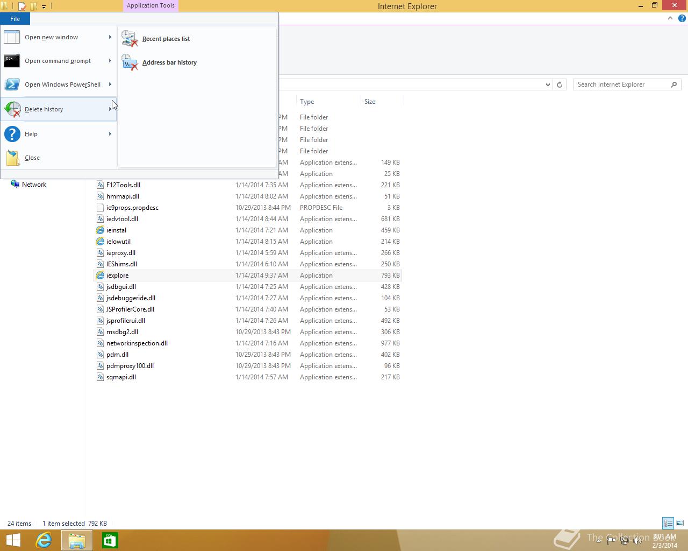The image size is (688, 551).
Task: Sort by the Type column header
Action: click(x=328, y=101)
